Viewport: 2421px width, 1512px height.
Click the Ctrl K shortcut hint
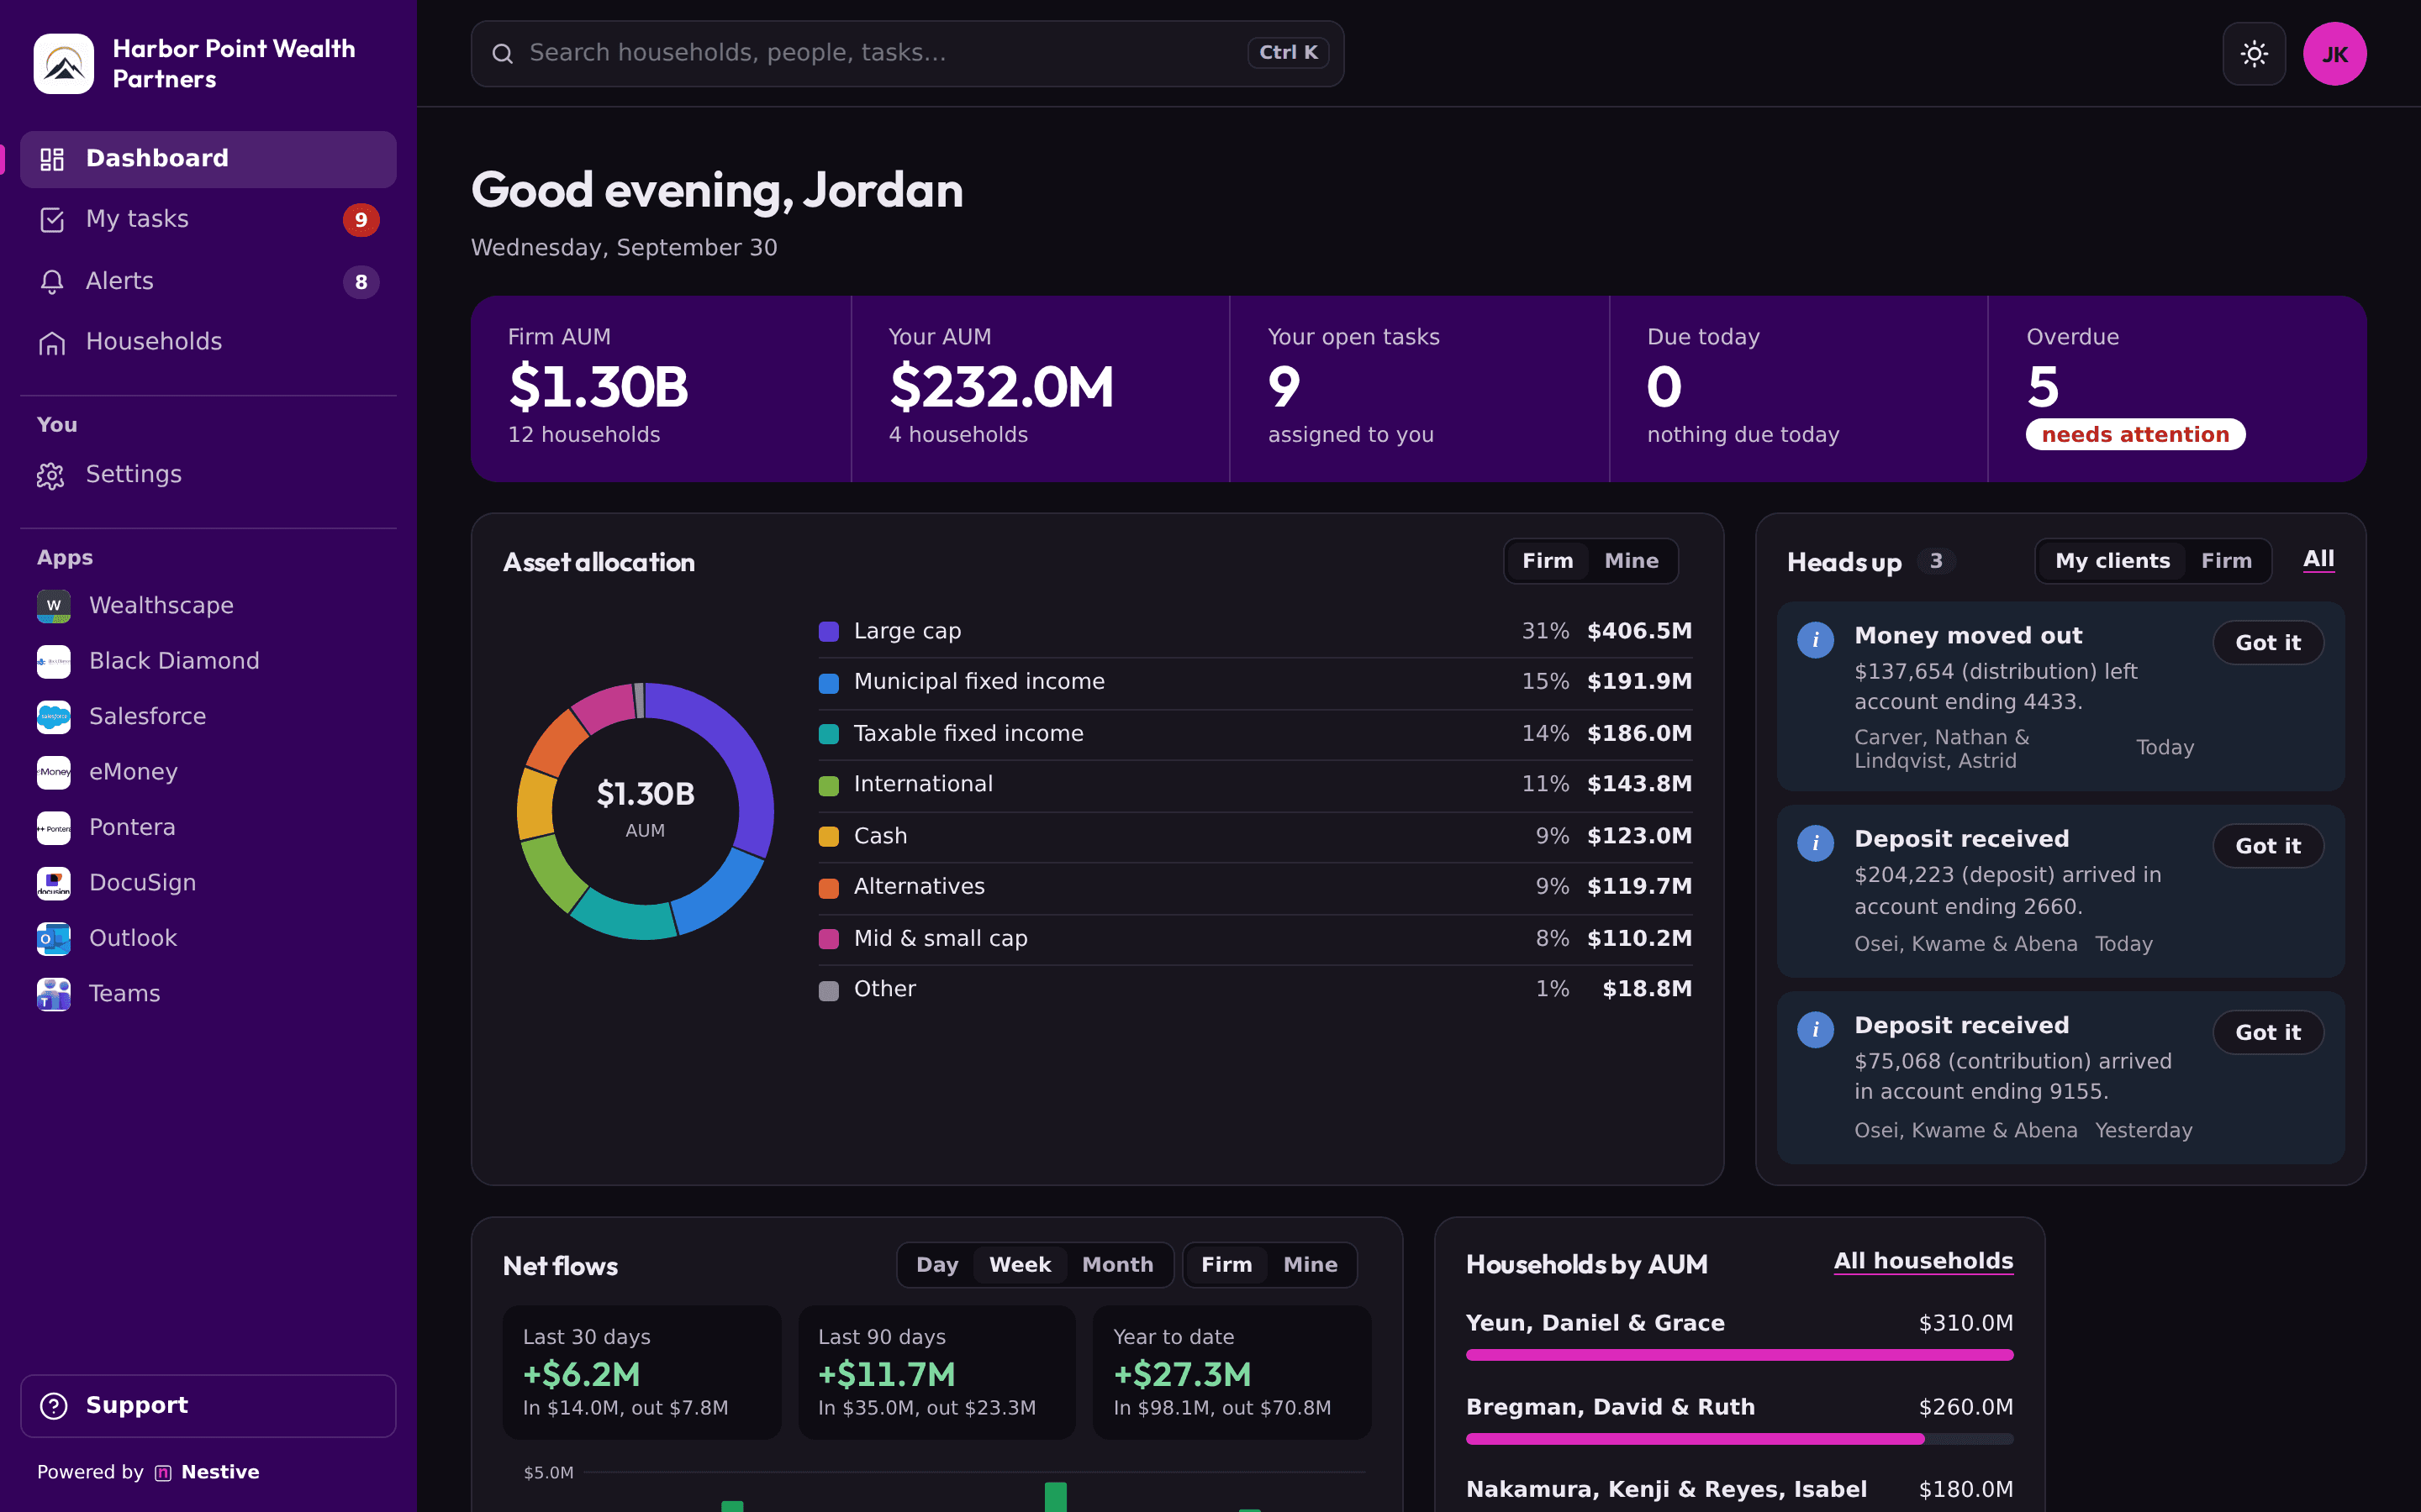point(1288,53)
